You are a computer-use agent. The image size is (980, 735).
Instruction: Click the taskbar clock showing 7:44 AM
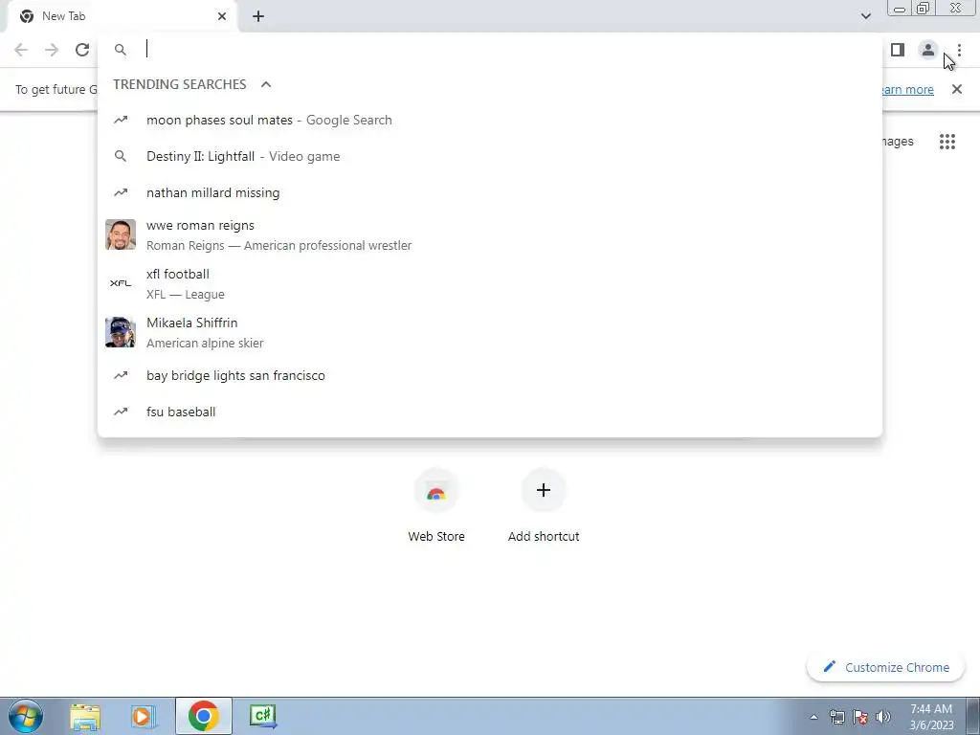931,717
